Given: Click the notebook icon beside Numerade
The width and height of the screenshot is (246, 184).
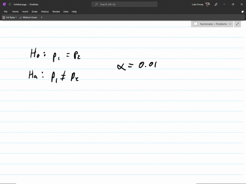Looking at the screenshot, I should click(196, 24).
